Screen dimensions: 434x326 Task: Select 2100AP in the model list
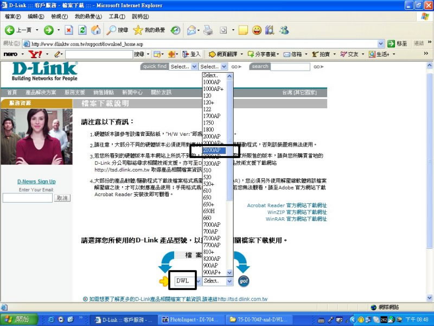tap(214, 150)
